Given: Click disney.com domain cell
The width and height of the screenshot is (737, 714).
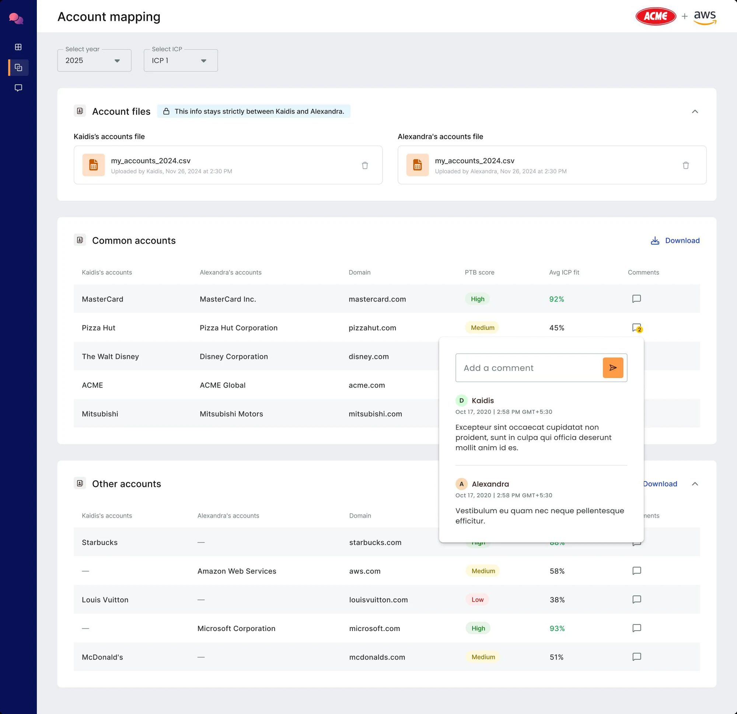Looking at the screenshot, I should [x=368, y=356].
